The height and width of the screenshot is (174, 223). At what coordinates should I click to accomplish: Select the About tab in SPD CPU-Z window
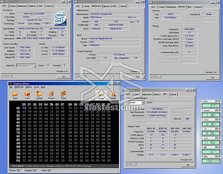point(173,94)
